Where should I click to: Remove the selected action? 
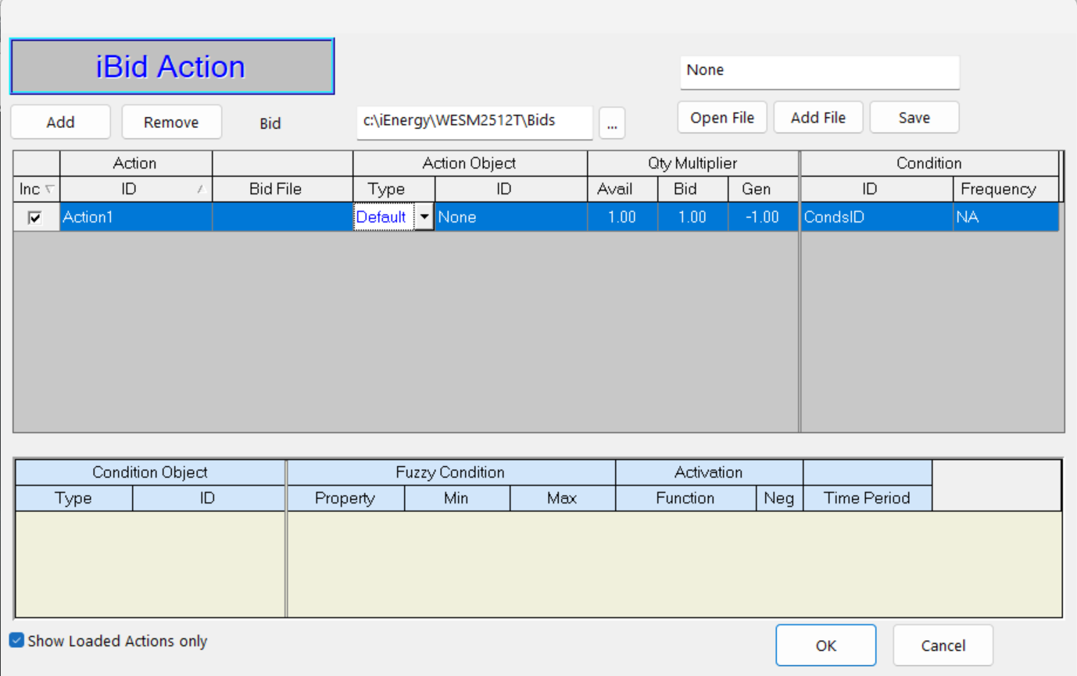[171, 122]
